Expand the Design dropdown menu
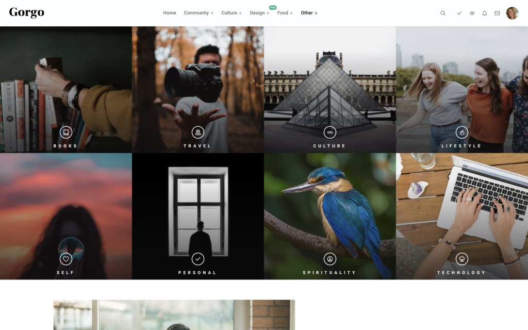Screen dimensions: 528x330 (259, 13)
